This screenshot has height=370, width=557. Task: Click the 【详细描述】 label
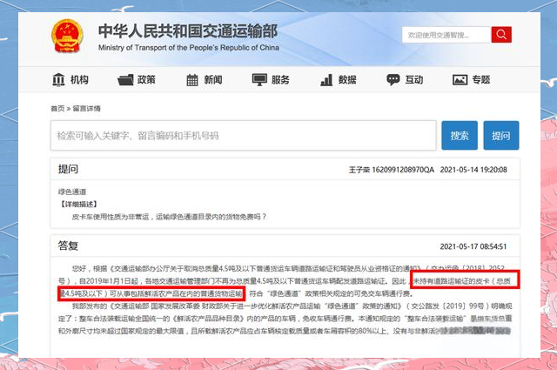[78, 205]
